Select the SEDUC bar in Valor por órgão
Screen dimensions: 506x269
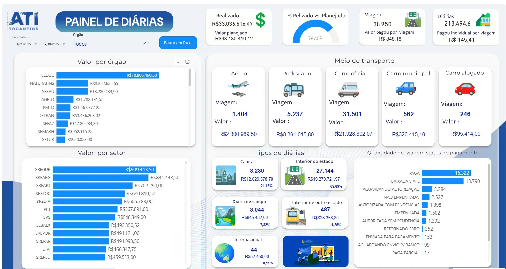pos(108,75)
